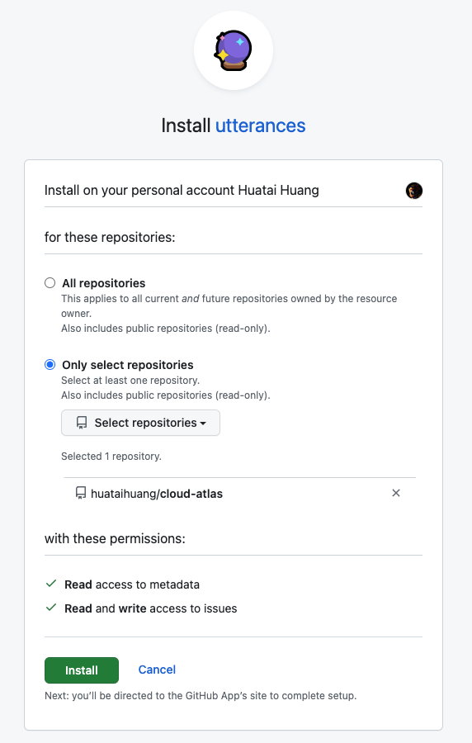Click the caret arrow on Select repositories

pos(203,424)
